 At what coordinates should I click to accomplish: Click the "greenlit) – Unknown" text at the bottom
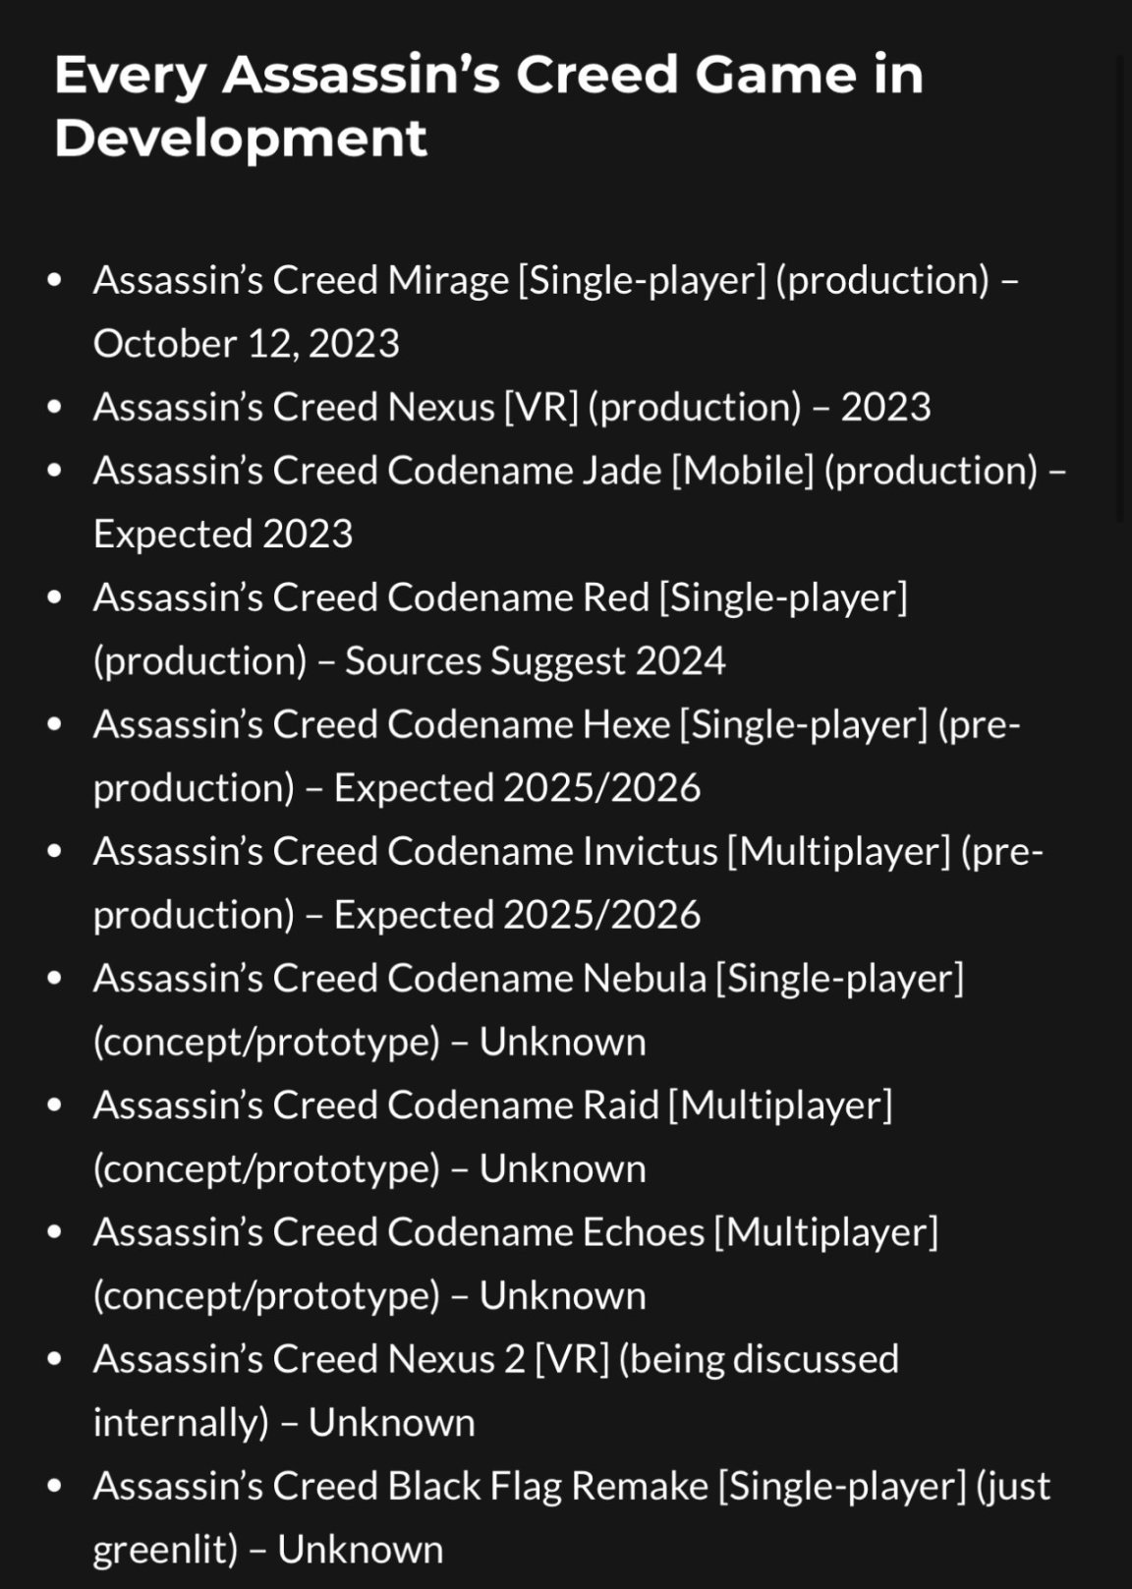point(267,1550)
